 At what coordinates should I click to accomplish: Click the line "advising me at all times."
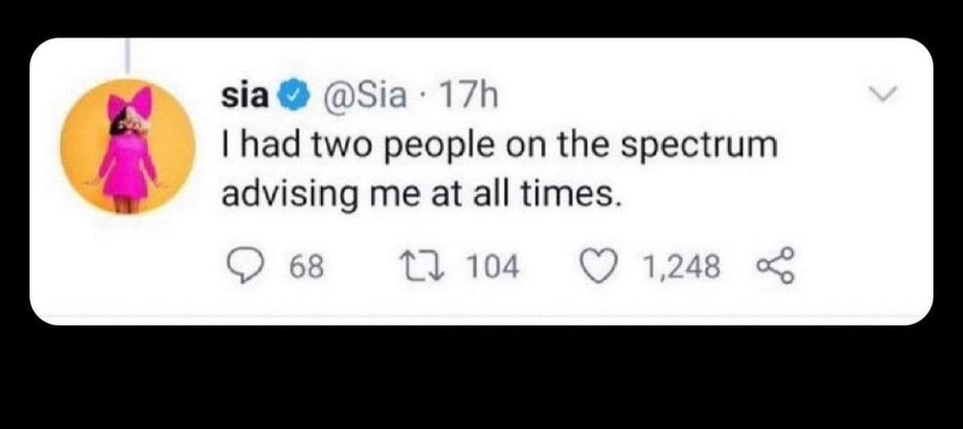tap(417, 195)
